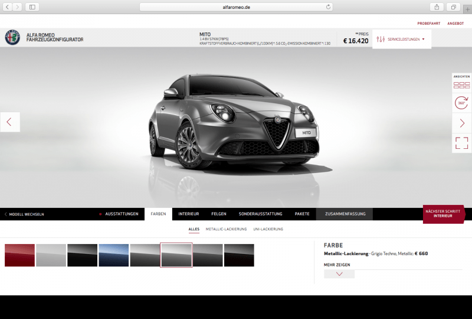This screenshot has height=319, width=472.
Task: Click the Alfa Romeo Fahrzeugkonfigurator title
Action: pyautogui.click(x=55, y=37)
